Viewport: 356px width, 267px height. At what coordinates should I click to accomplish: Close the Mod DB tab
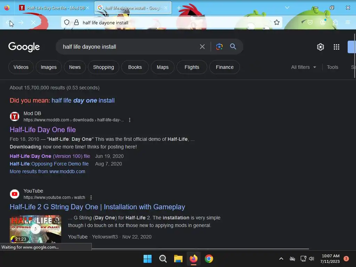point(88,8)
